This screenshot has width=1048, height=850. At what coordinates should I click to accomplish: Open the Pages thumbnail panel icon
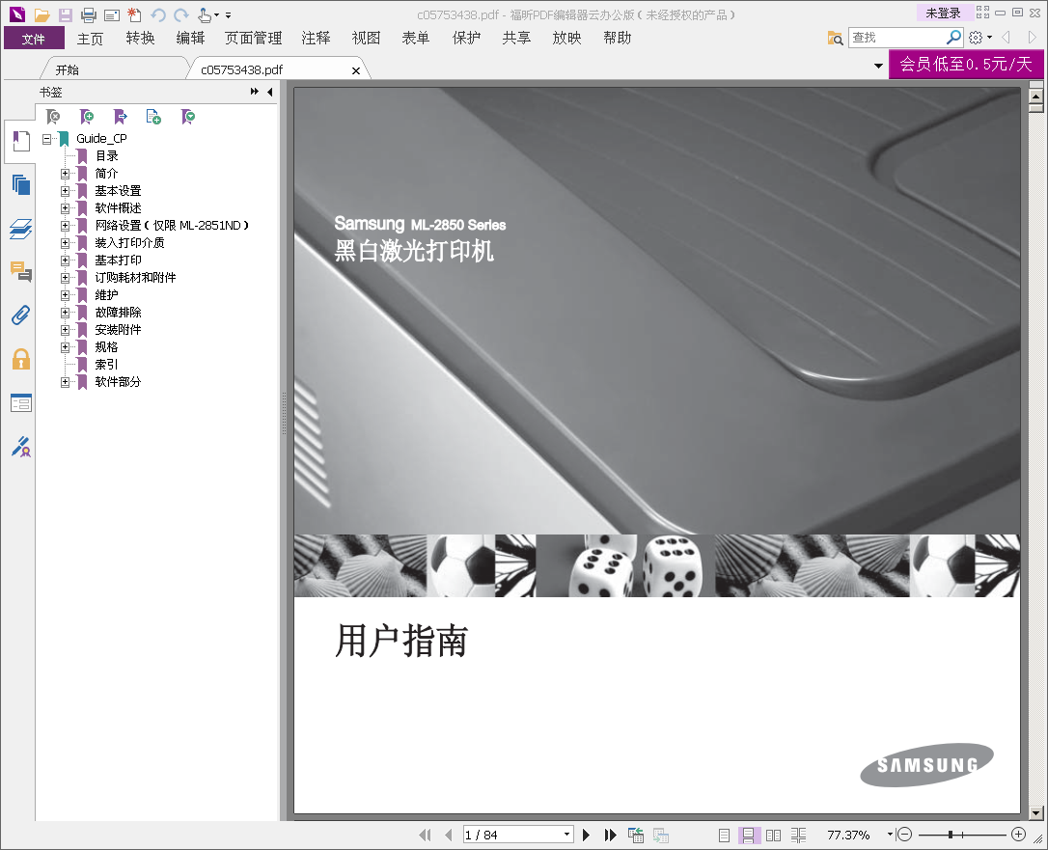coord(20,184)
